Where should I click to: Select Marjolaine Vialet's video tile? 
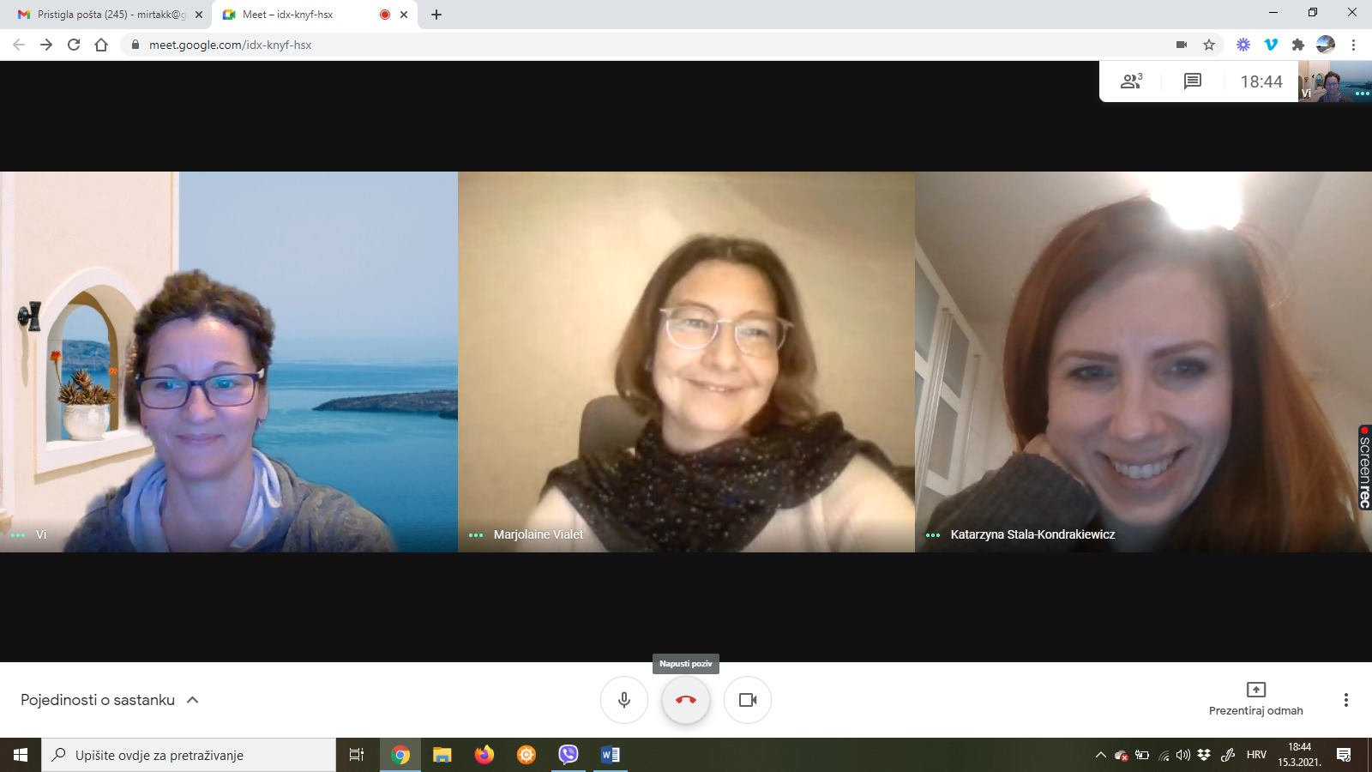[686, 361]
